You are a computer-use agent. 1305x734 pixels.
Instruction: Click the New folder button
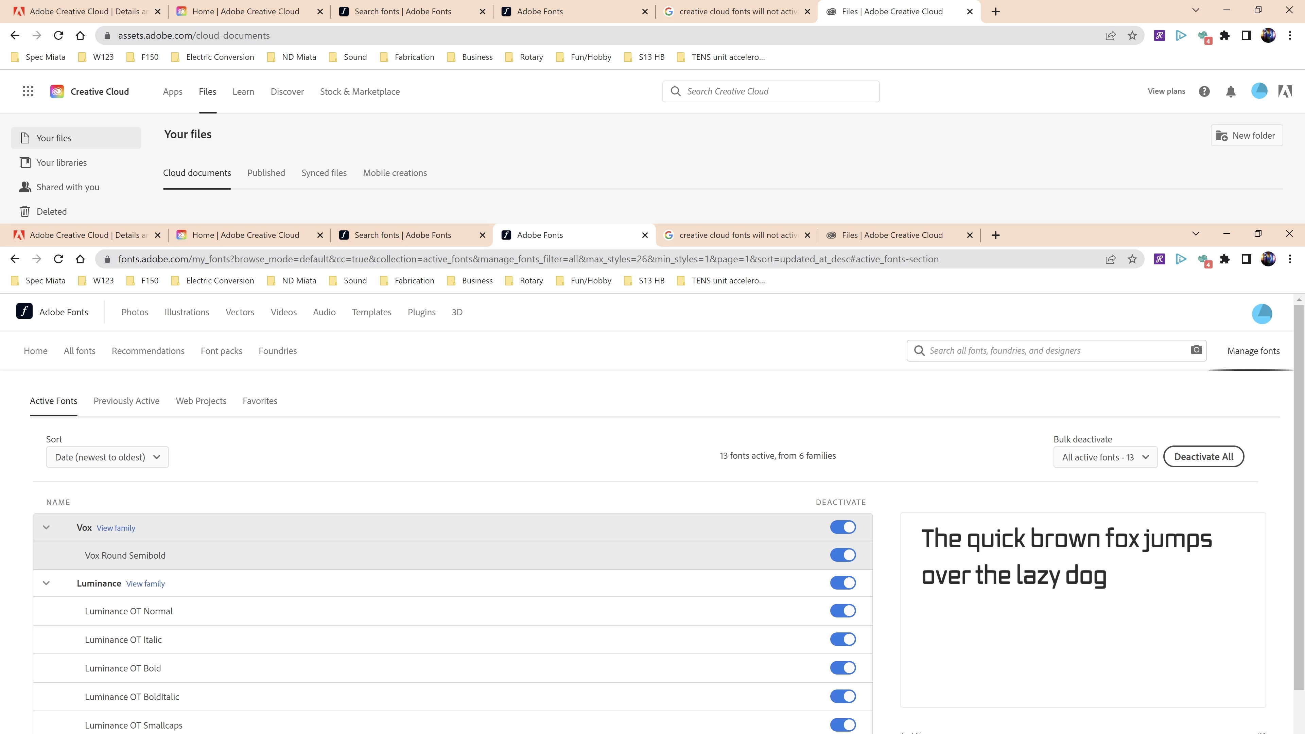1246,135
